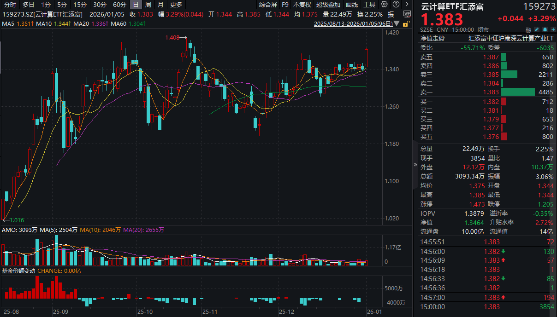Enable 超级叠加 overlay mode
Screen dimensions: 557x317
(329, 5)
